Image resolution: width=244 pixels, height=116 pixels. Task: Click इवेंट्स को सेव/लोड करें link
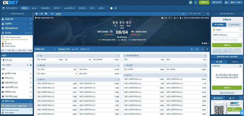pyautogui.click(x=227, y=93)
